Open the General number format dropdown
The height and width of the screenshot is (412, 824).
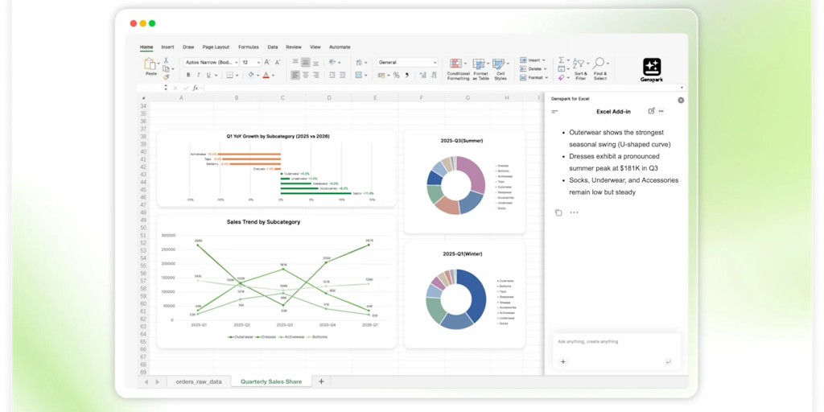point(407,62)
